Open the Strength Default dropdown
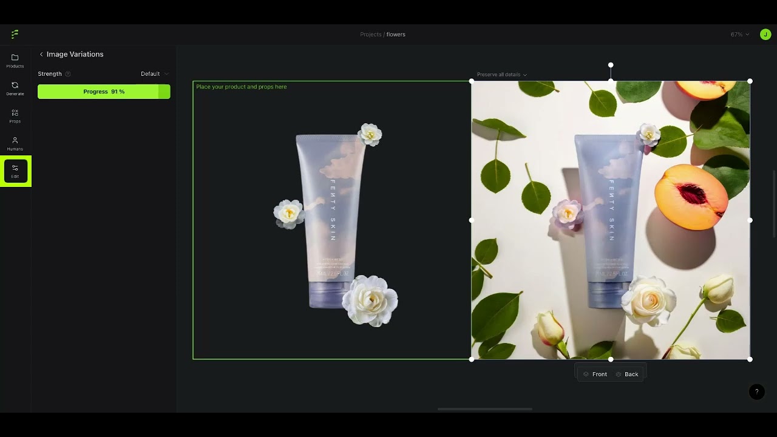The height and width of the screenshot is (437, 777). click(155, 74)
